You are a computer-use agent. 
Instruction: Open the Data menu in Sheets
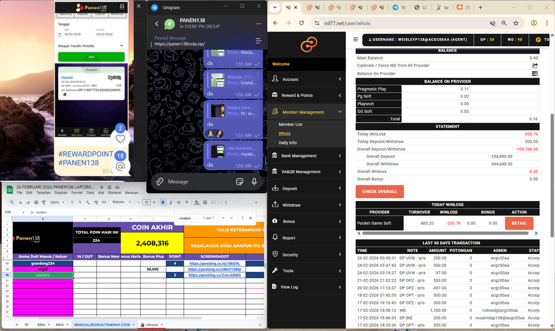(x=91, y=193)
